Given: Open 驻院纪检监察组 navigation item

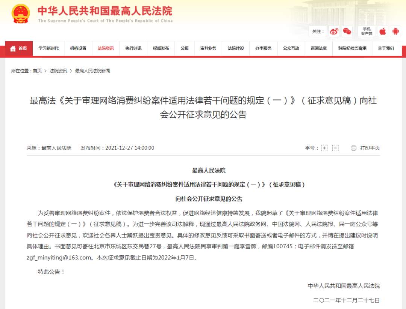Looking at the screenshot, I should tap(352, 48).
